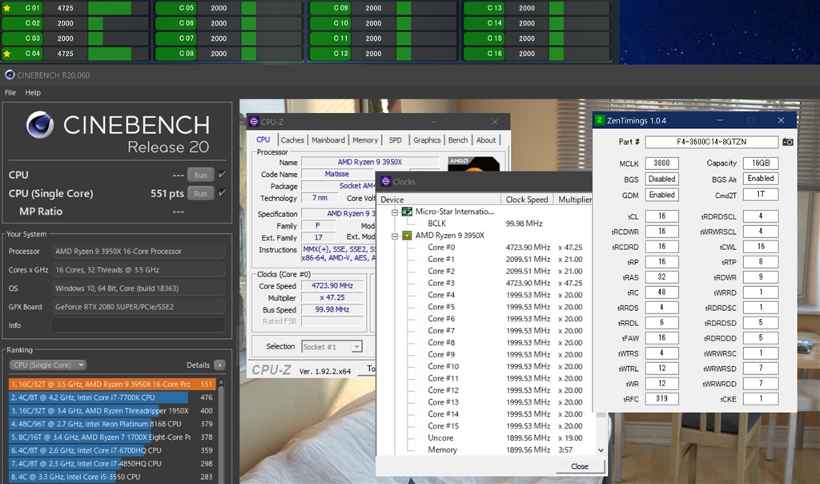Close the Clocks window via Close button
This screenshot has height=484, width=820.
(x=580, y=466)
